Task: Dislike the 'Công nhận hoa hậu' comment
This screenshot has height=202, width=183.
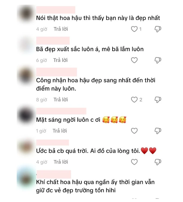Action: (x=158, y=100)
